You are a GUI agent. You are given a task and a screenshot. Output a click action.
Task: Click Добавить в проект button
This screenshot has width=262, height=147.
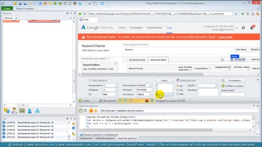pyautogui.click(x=233, y=86)
